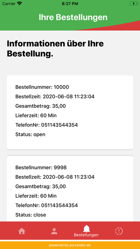This screenshot has width=140, height=249.
Task: Tap Gesamtbetrag of order 9998
Action: 40,186
